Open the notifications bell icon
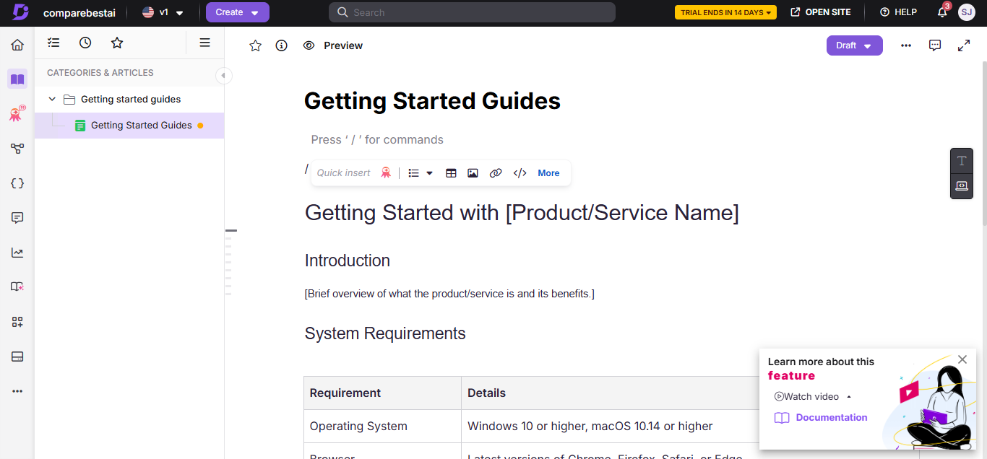Screen dimensions: 987x459 (942, 12)
